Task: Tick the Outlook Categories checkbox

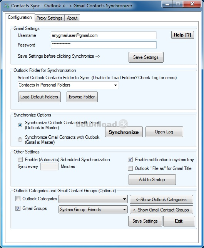Action: [18, 198]
